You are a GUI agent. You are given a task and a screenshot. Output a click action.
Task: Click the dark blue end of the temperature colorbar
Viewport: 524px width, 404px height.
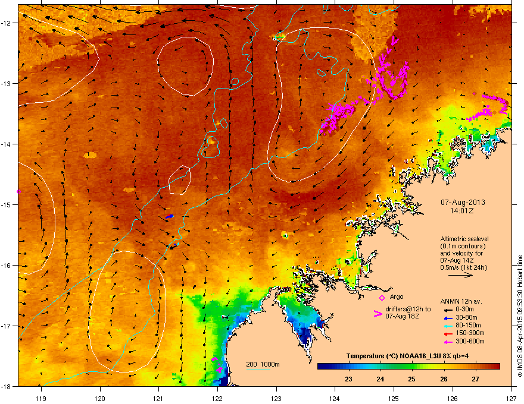[323, 366]
